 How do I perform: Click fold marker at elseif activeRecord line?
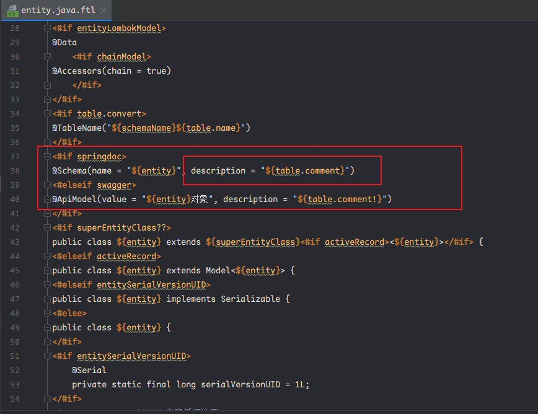[x=46, y=257]
